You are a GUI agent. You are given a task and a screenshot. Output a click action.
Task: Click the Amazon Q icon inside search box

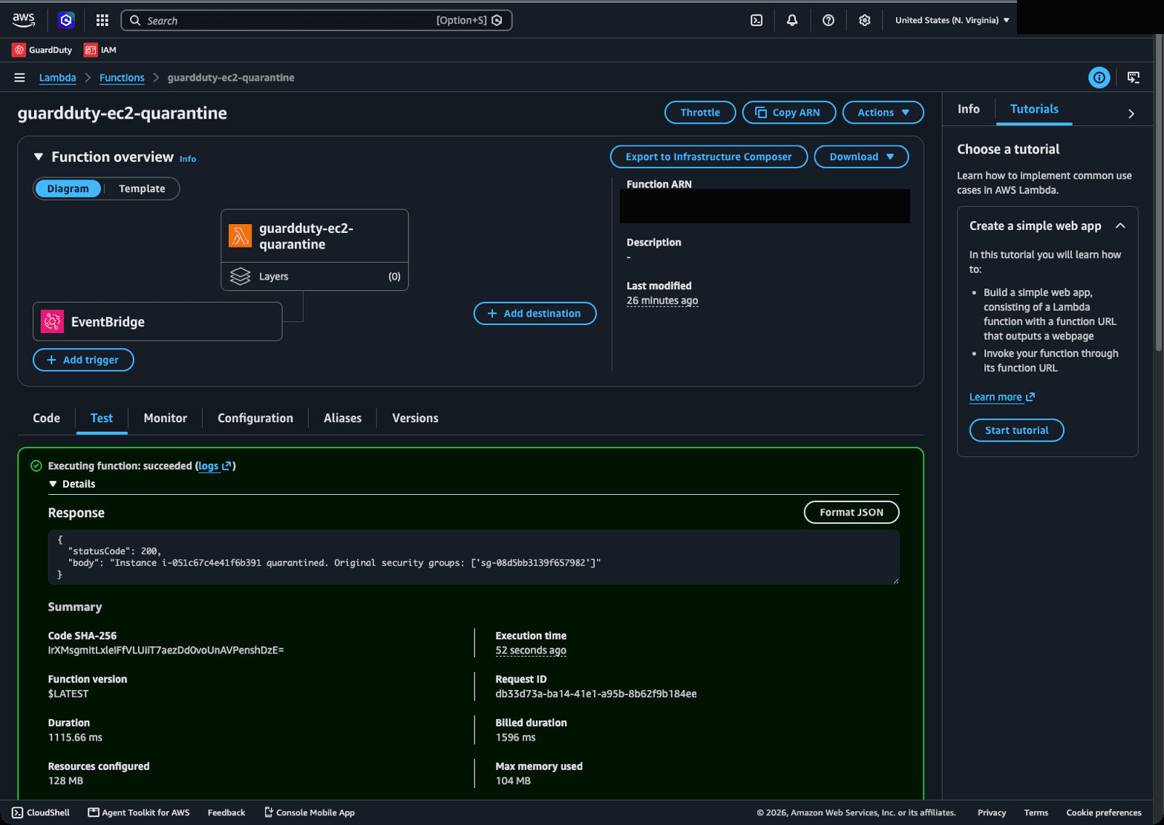tap(497, 20)
